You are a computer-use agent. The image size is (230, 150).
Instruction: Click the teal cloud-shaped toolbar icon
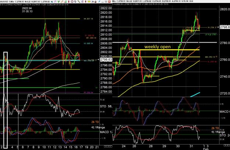click(x=52, y=1)
